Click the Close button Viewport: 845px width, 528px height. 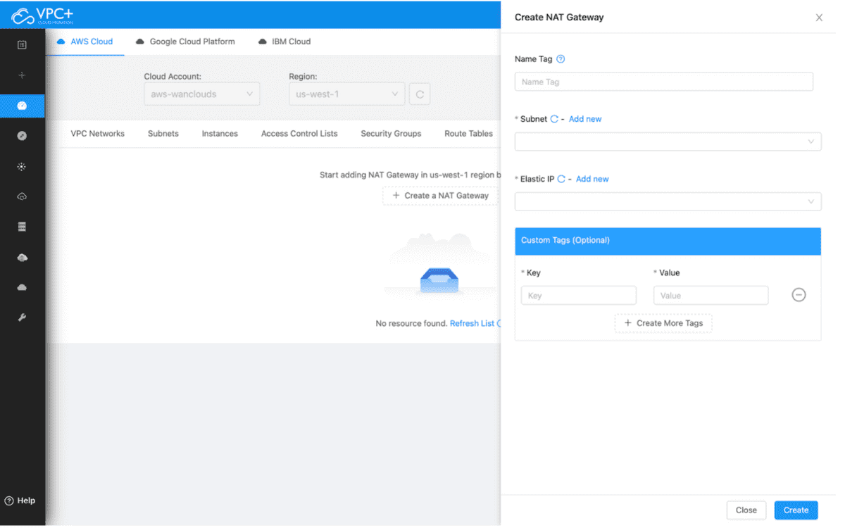pos(746,510)
